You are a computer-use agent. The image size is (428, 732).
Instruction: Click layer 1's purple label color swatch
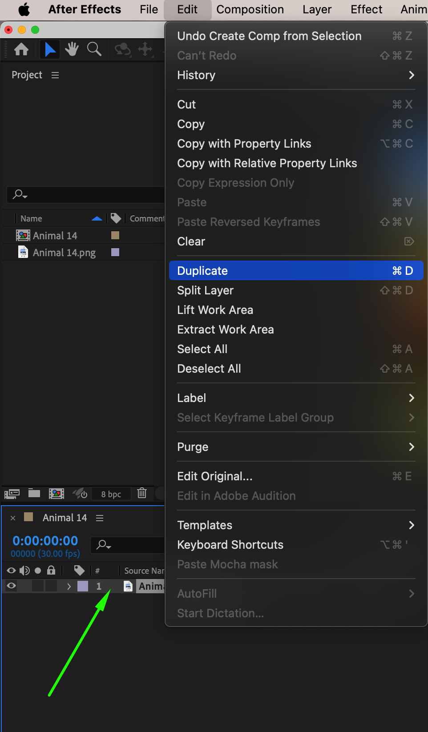tap(83, 586)
